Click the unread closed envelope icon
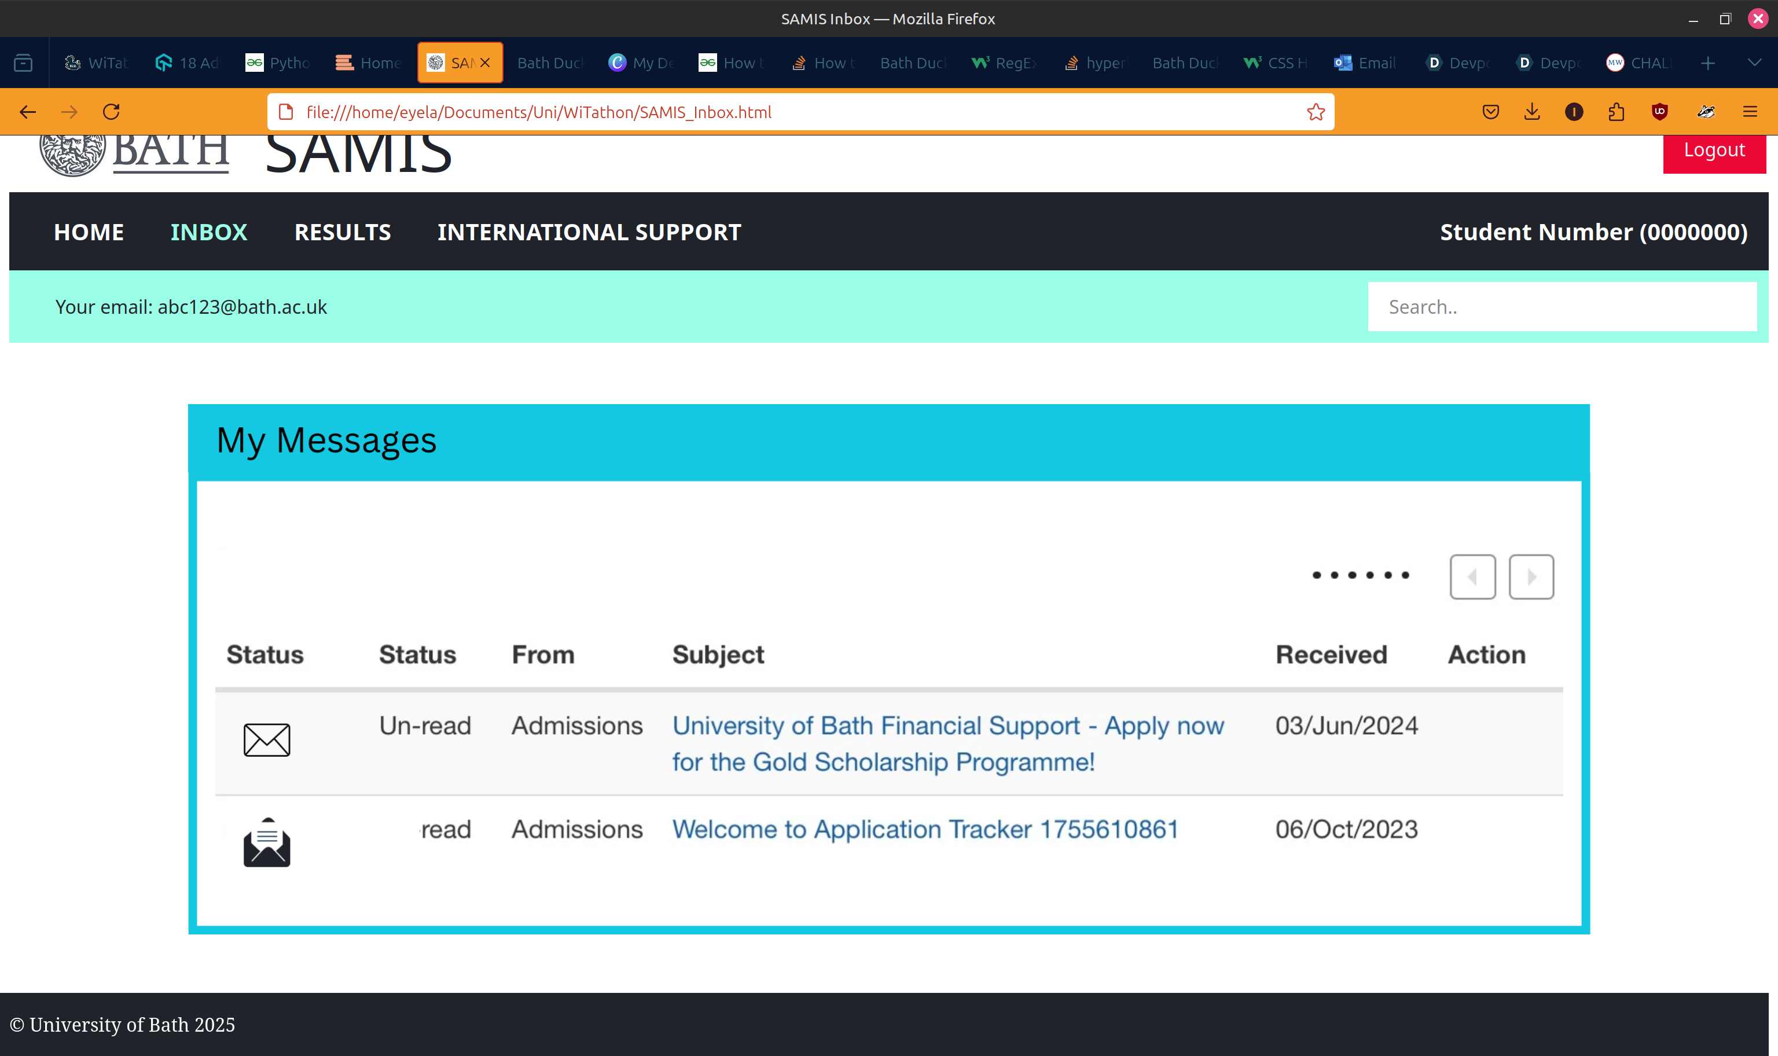1778x1056 pixels. point(267,739)
